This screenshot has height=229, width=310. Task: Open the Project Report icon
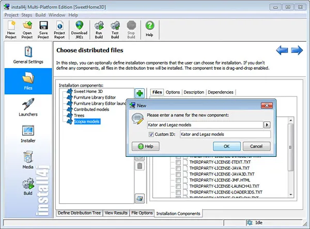(59, 30)
